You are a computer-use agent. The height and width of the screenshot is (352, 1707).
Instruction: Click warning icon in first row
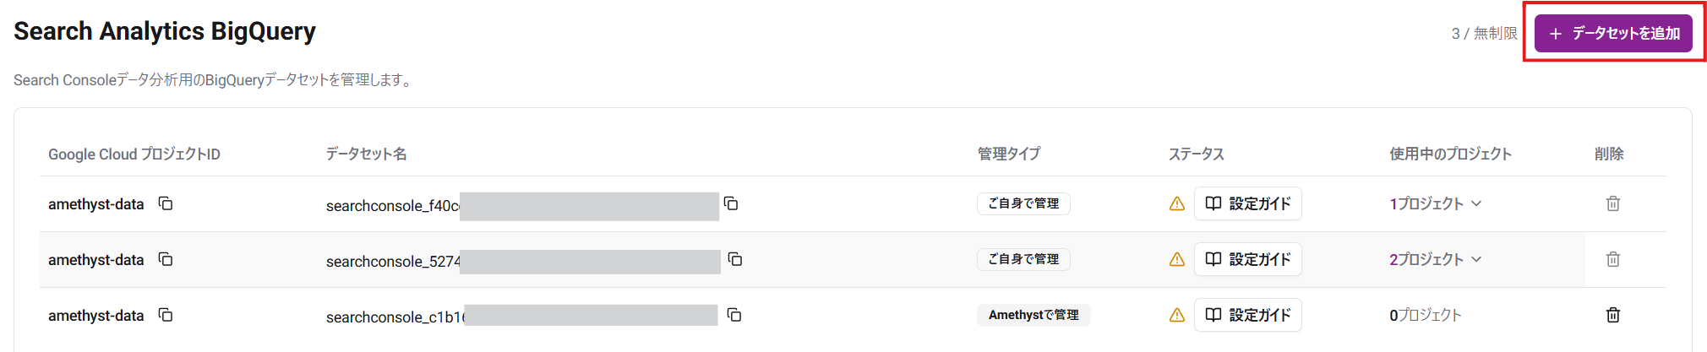click(1176, 203)
